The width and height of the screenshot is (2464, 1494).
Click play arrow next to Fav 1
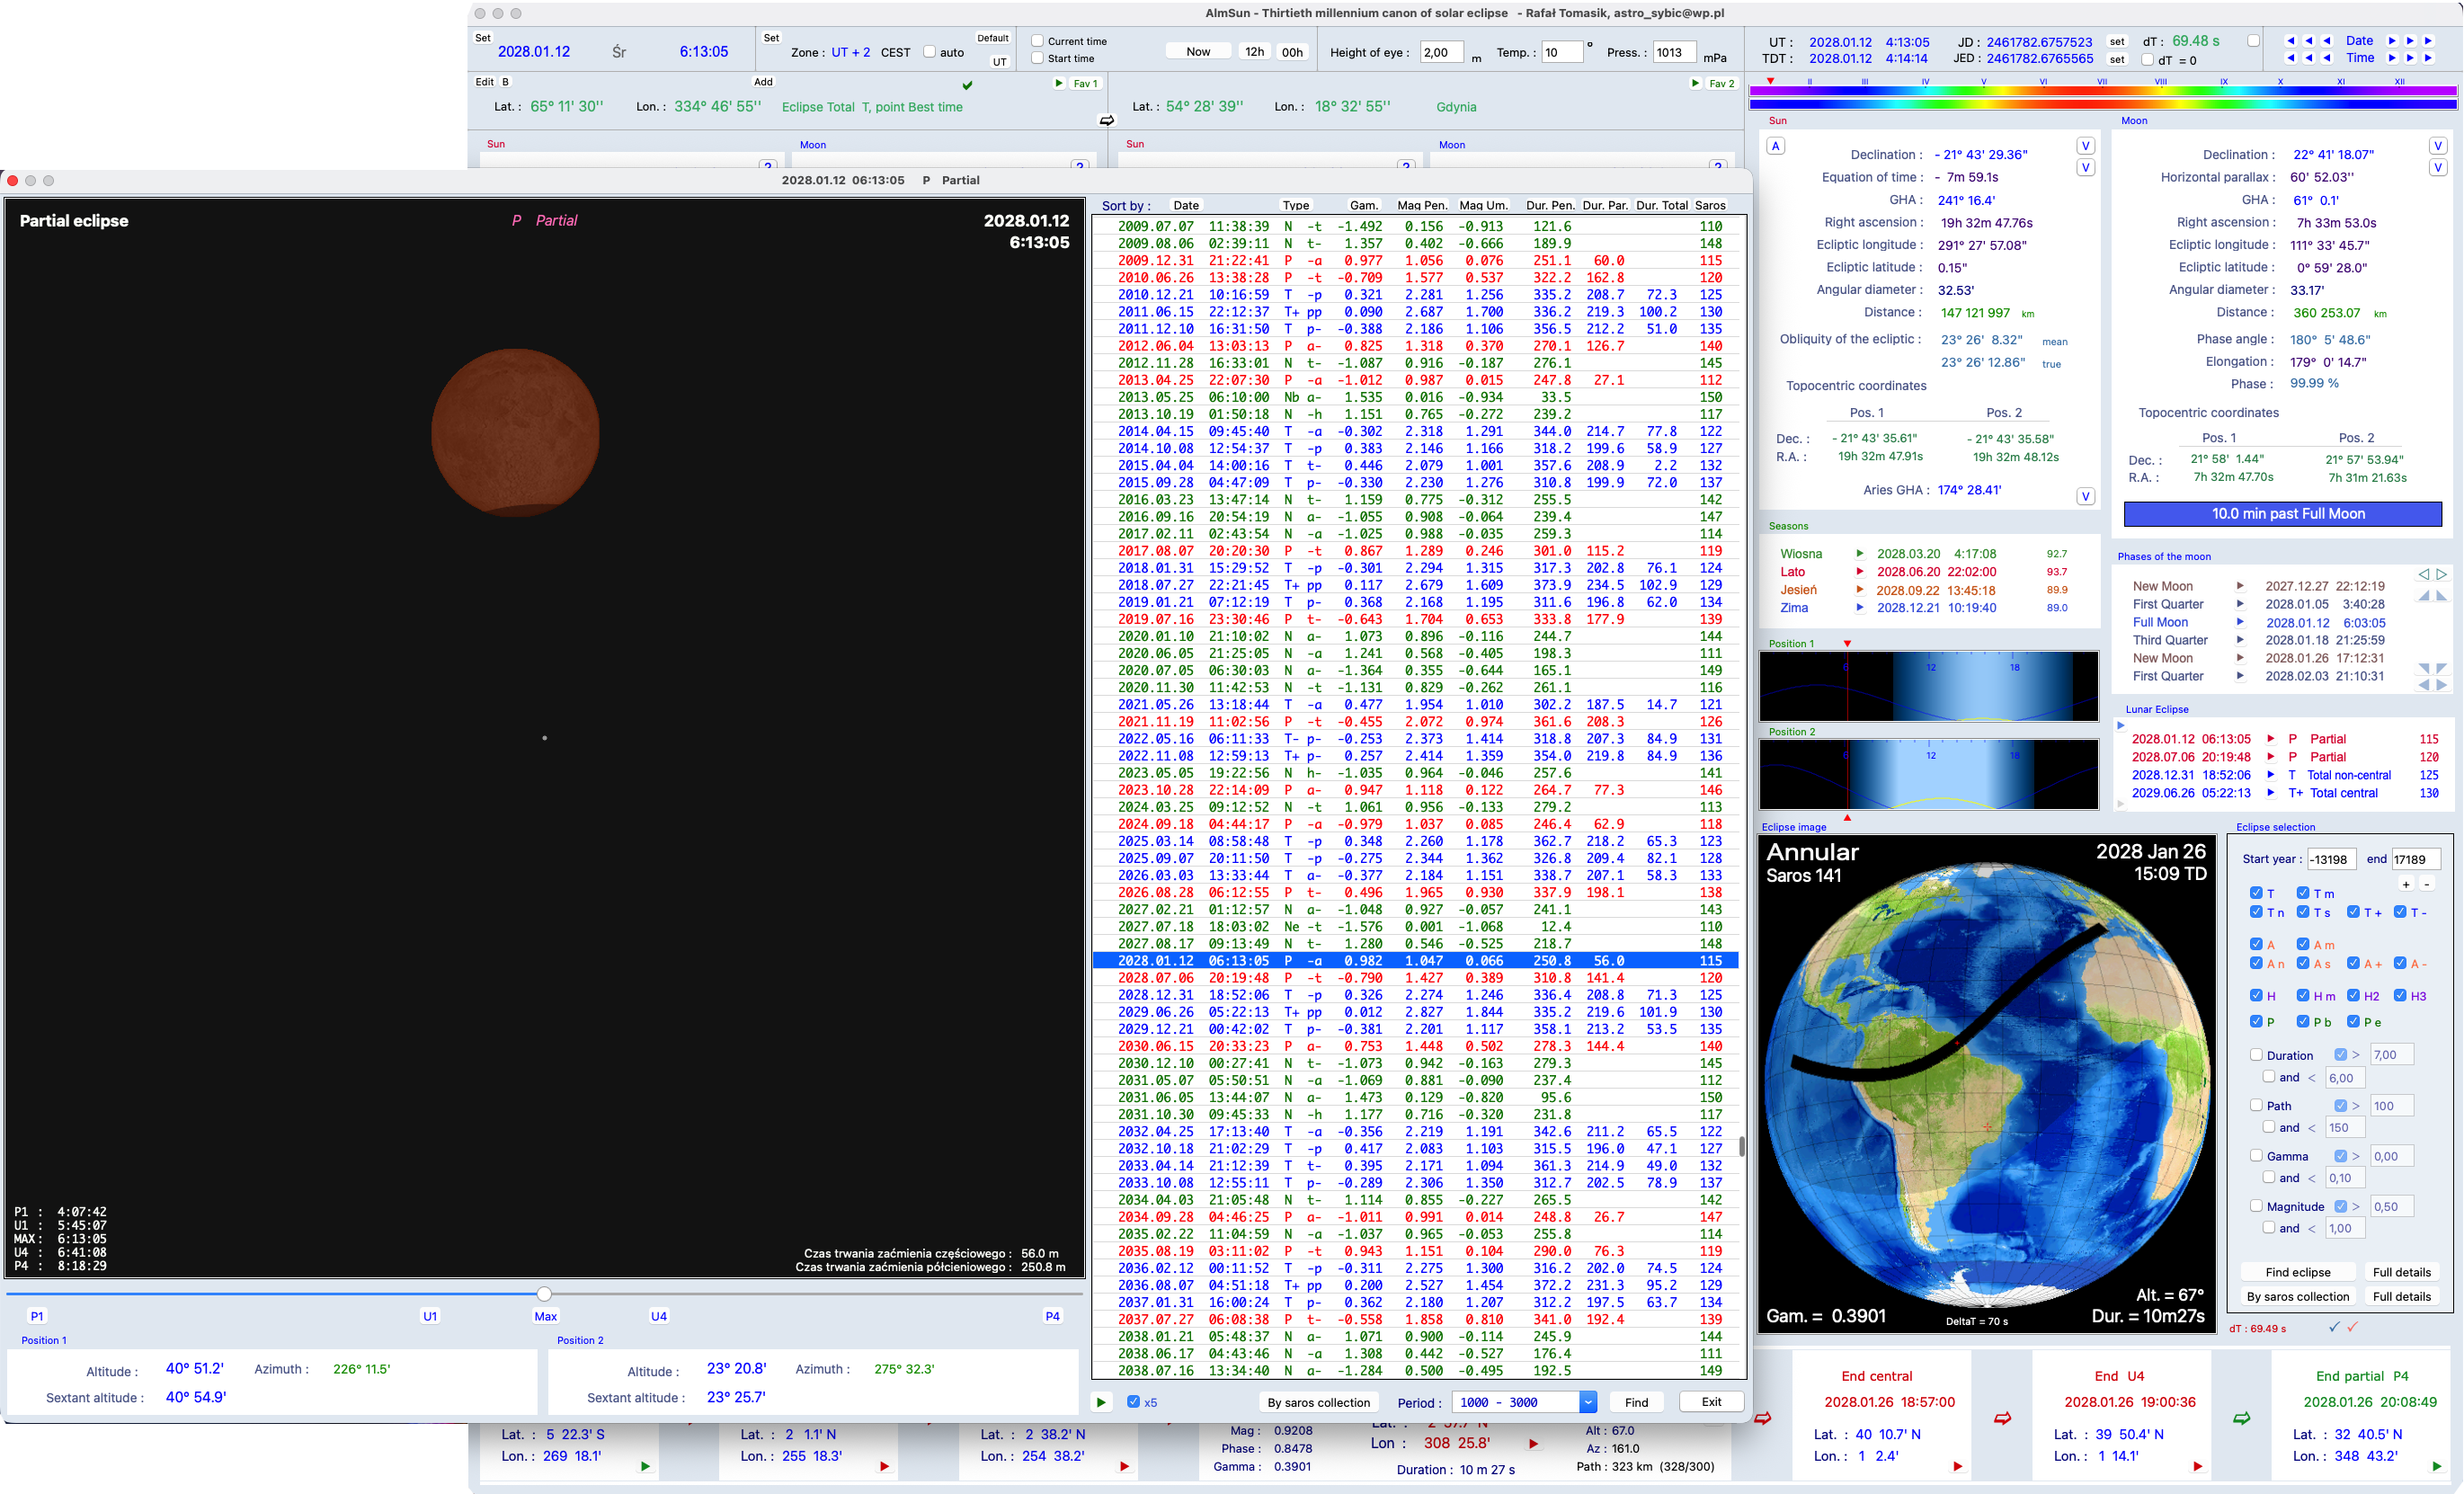pos(1059,83)
